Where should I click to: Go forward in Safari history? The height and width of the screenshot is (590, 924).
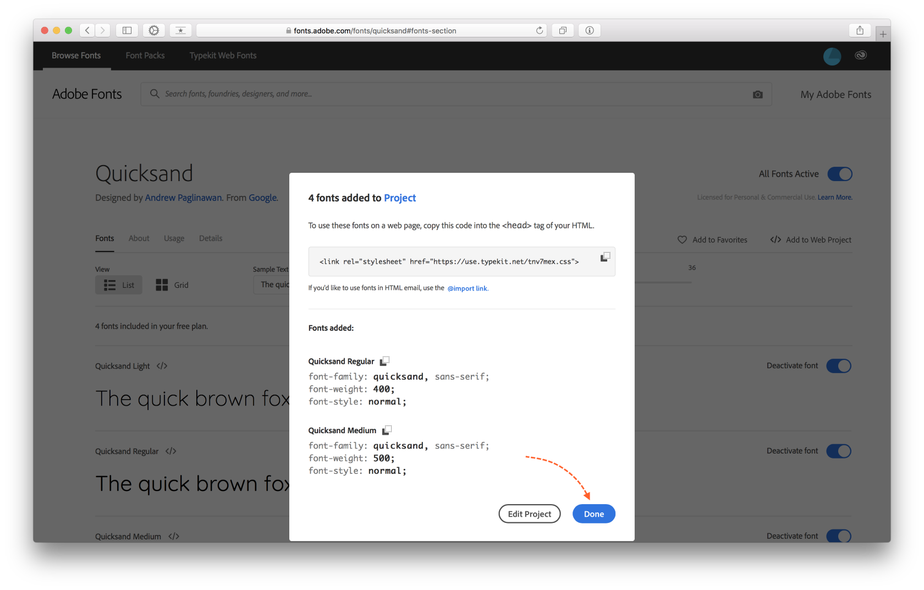click(x=102, y=30)
